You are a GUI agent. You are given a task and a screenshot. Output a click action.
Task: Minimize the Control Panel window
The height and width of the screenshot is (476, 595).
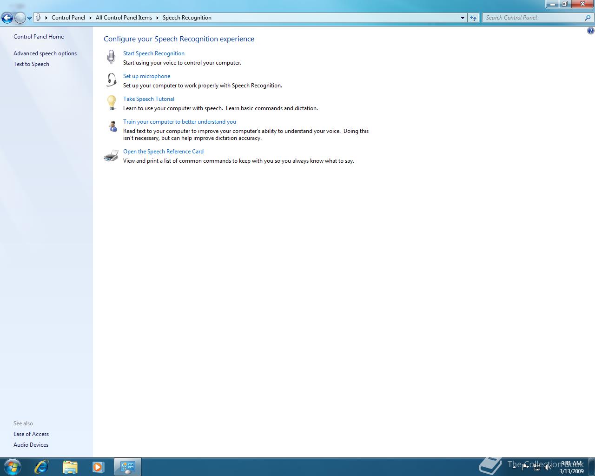552,4
